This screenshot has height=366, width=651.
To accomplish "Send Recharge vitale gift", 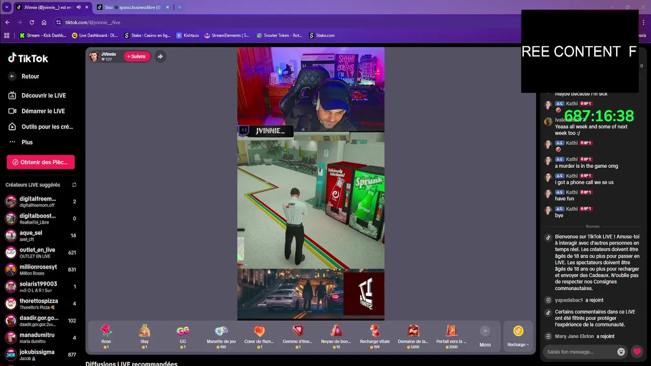I will click(375, 337).
